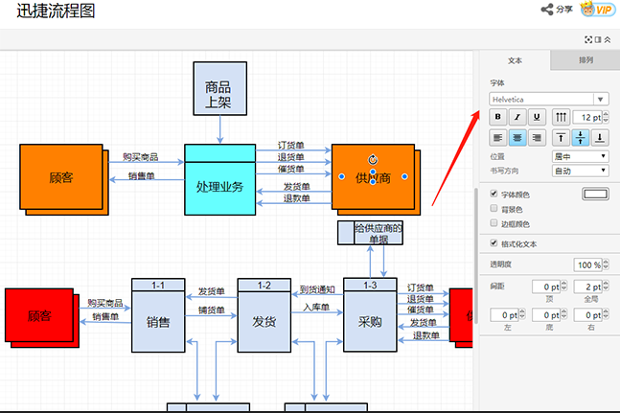Apply italic text formatting
This screenshot has height=413, width=620.
click(x=517, y=117)
